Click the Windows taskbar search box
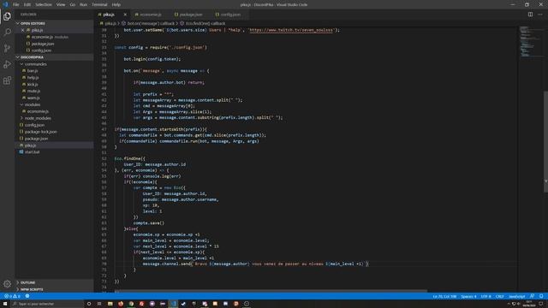Image resolution: width=548 pixels, height=308 pixels. pyautogui.click(x=47, y=304)
